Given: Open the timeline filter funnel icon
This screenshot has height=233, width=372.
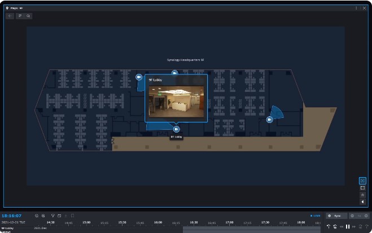Looking at the screenshot, I should click(53, 216).
